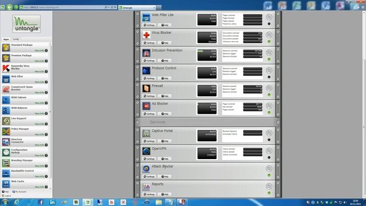Image resolution: width=366 pixels, height=206 pixels.
Task: Open Settings for Reports
Action: click(149, 195)
